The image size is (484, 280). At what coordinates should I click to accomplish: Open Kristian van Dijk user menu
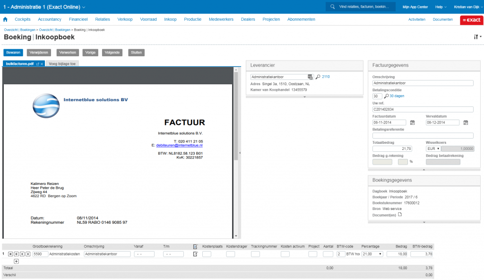click(x=467, y=7)
